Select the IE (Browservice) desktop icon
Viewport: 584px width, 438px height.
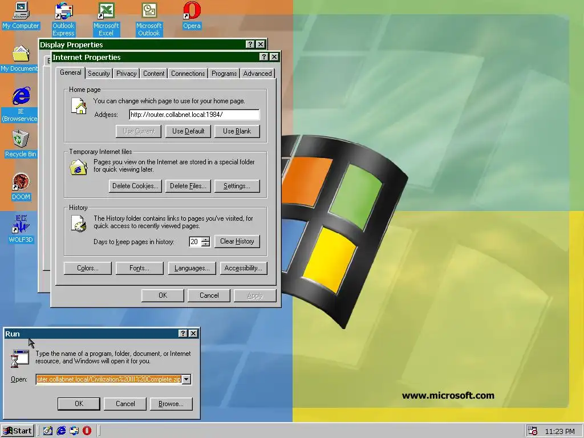pos(21,105)
